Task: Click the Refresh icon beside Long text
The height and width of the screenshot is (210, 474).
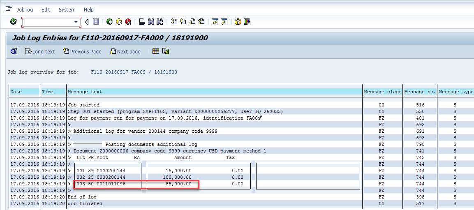Action: [x=14, y=51]
